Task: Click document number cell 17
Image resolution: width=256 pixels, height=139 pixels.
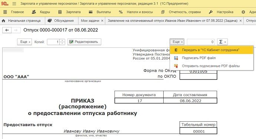Action: pyautogui.click(x=139, y=101)
